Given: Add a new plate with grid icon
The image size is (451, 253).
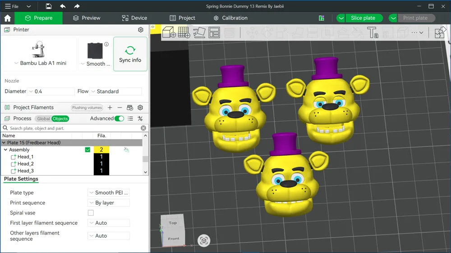Looking at the screenshot, I should click(x=184, y=32).
